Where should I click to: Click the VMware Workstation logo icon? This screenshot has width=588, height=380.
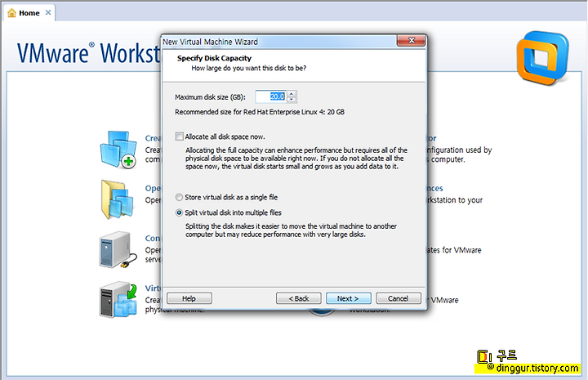542,58
